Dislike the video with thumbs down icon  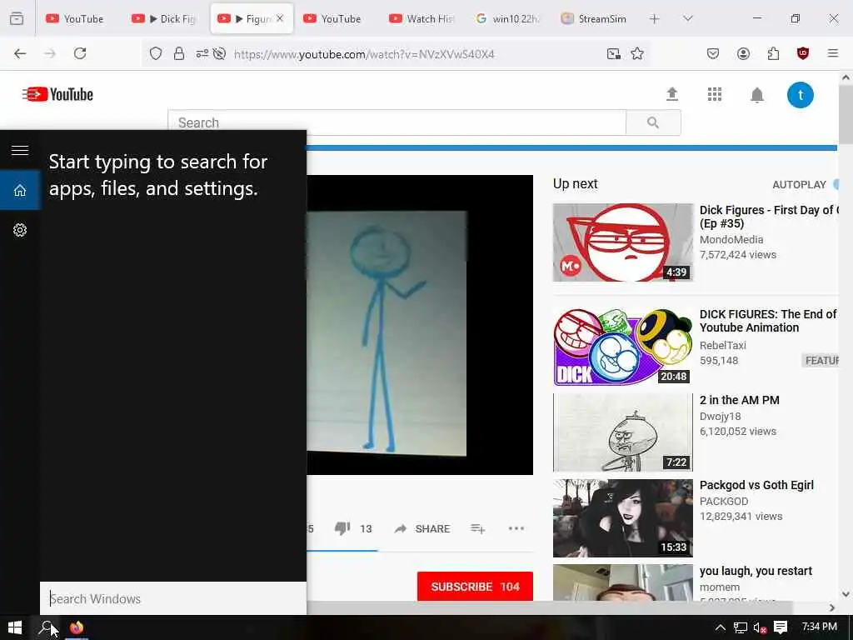(342, 527)
